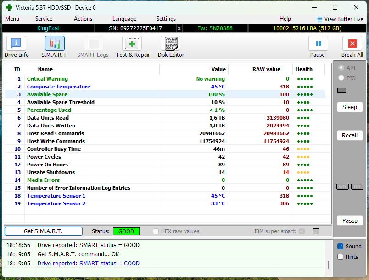Image resolution: width=369 pixels, height=280 pixels.
Task: Click the View Buffer Live icon
Action: click(319, 19)
